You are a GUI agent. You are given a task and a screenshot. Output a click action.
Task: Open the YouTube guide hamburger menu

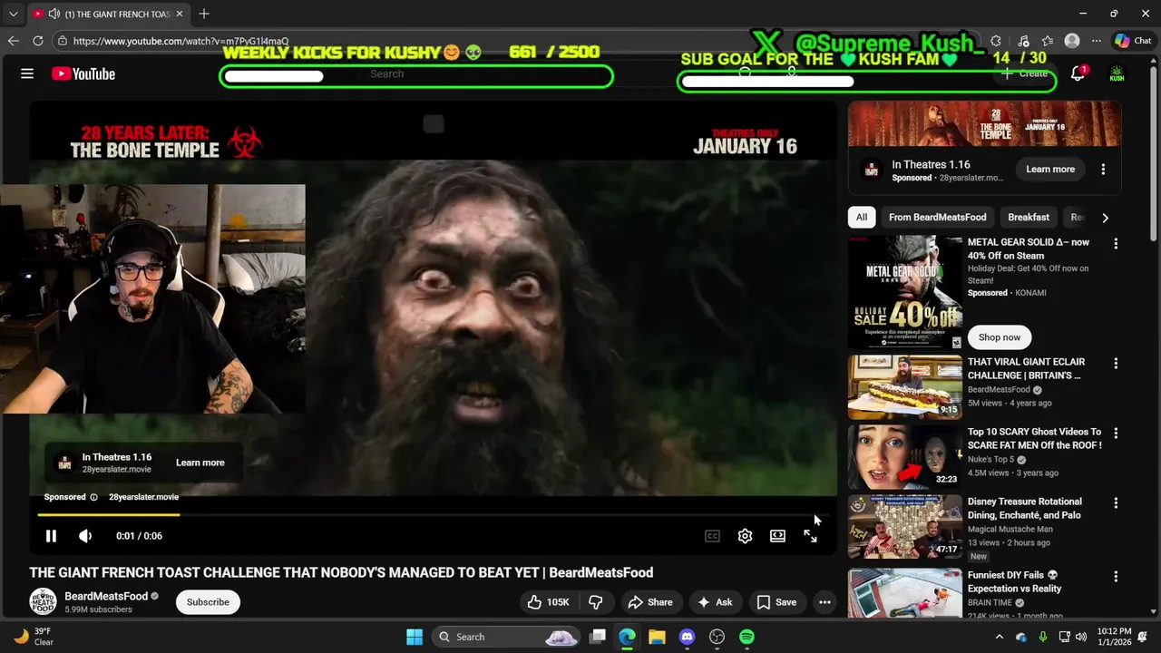[x=27, y=73]
